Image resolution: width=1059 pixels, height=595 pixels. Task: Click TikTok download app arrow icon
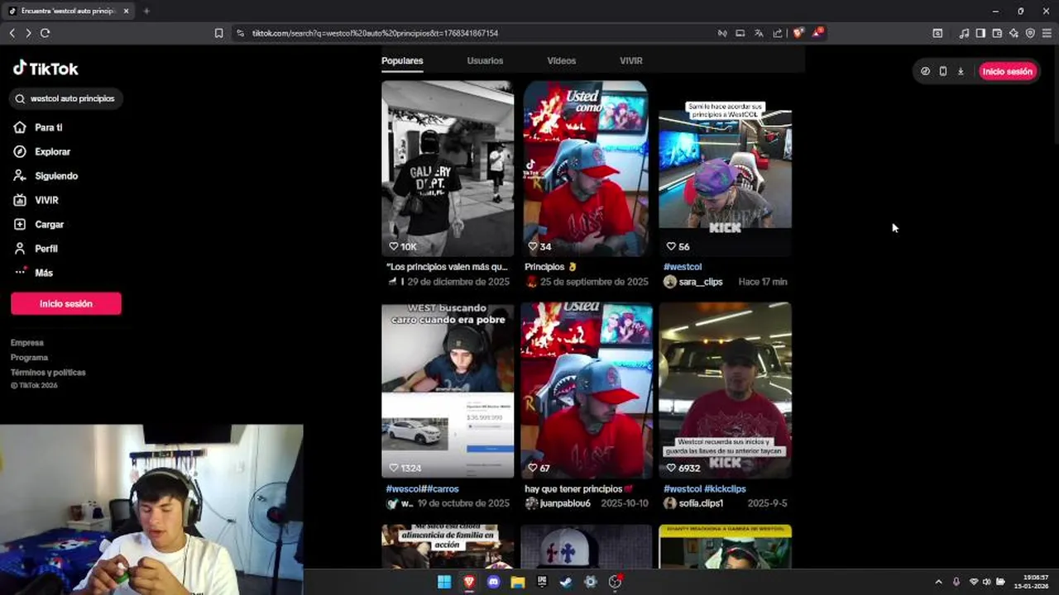tap(961, 71)
